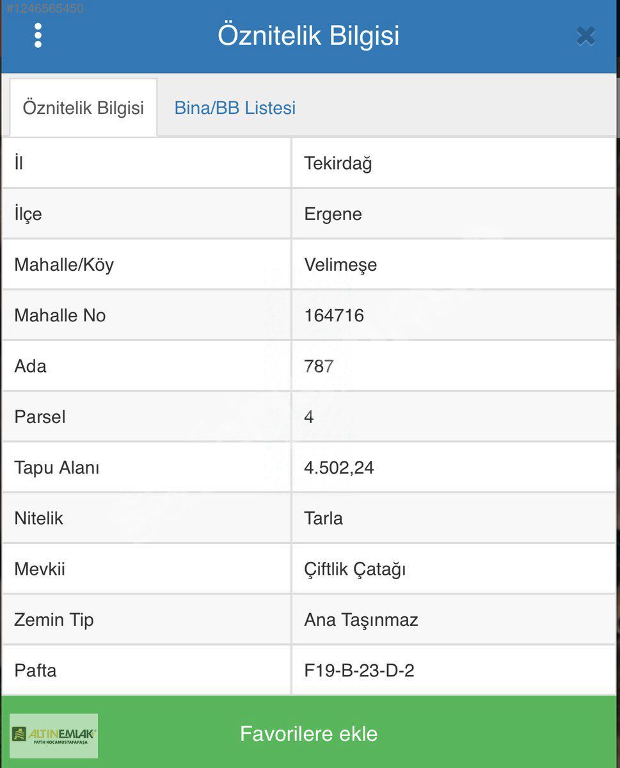Select the Tarla Nitelik value
Image resolution: width=620 pixels, height=768 pixels.
(323, 518)
